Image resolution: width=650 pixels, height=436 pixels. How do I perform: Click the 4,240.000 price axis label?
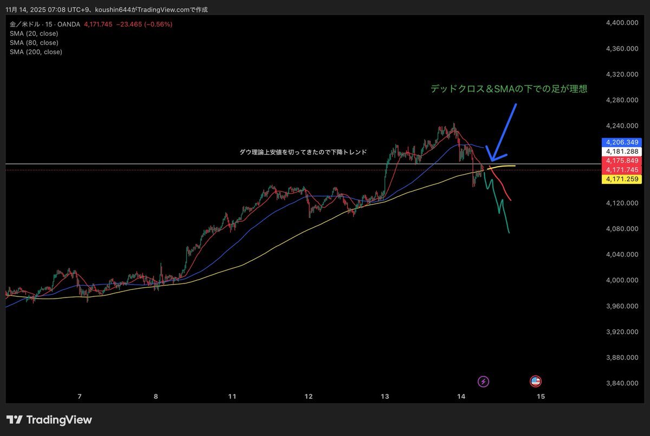(622, 126)
